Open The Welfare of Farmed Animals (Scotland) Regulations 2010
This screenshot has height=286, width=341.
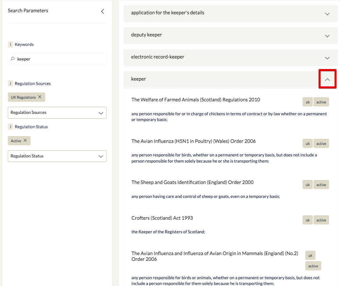click(x=195, y=100)
